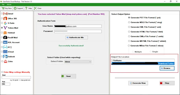The width and height of the screenshot is (180, 95).
Task: Select Generate EMLx File Format radio
Action: coord(129,36)
